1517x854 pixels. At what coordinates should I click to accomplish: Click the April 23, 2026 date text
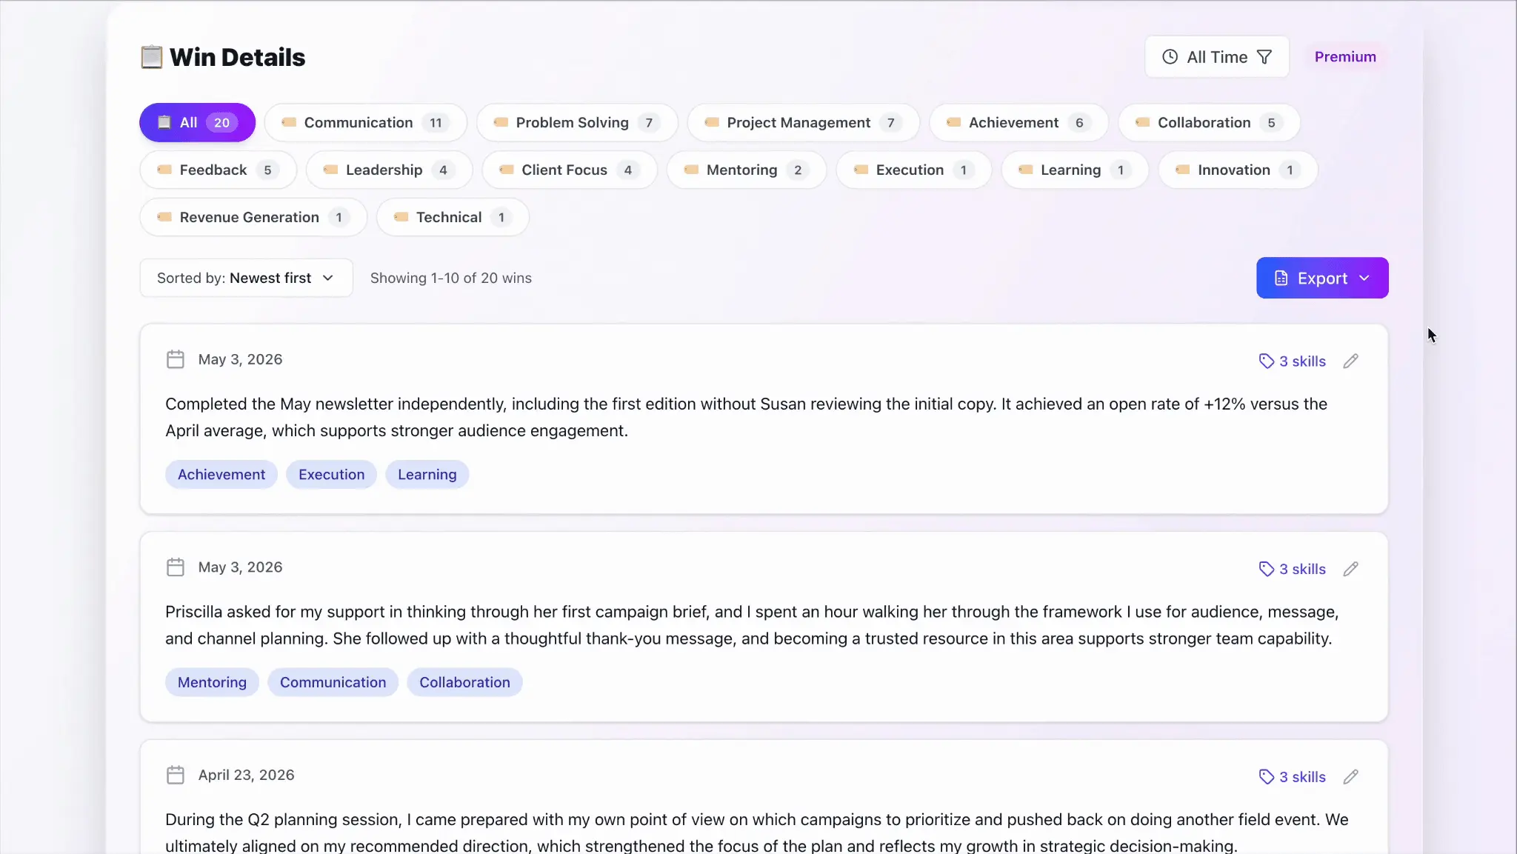(246, 775)
